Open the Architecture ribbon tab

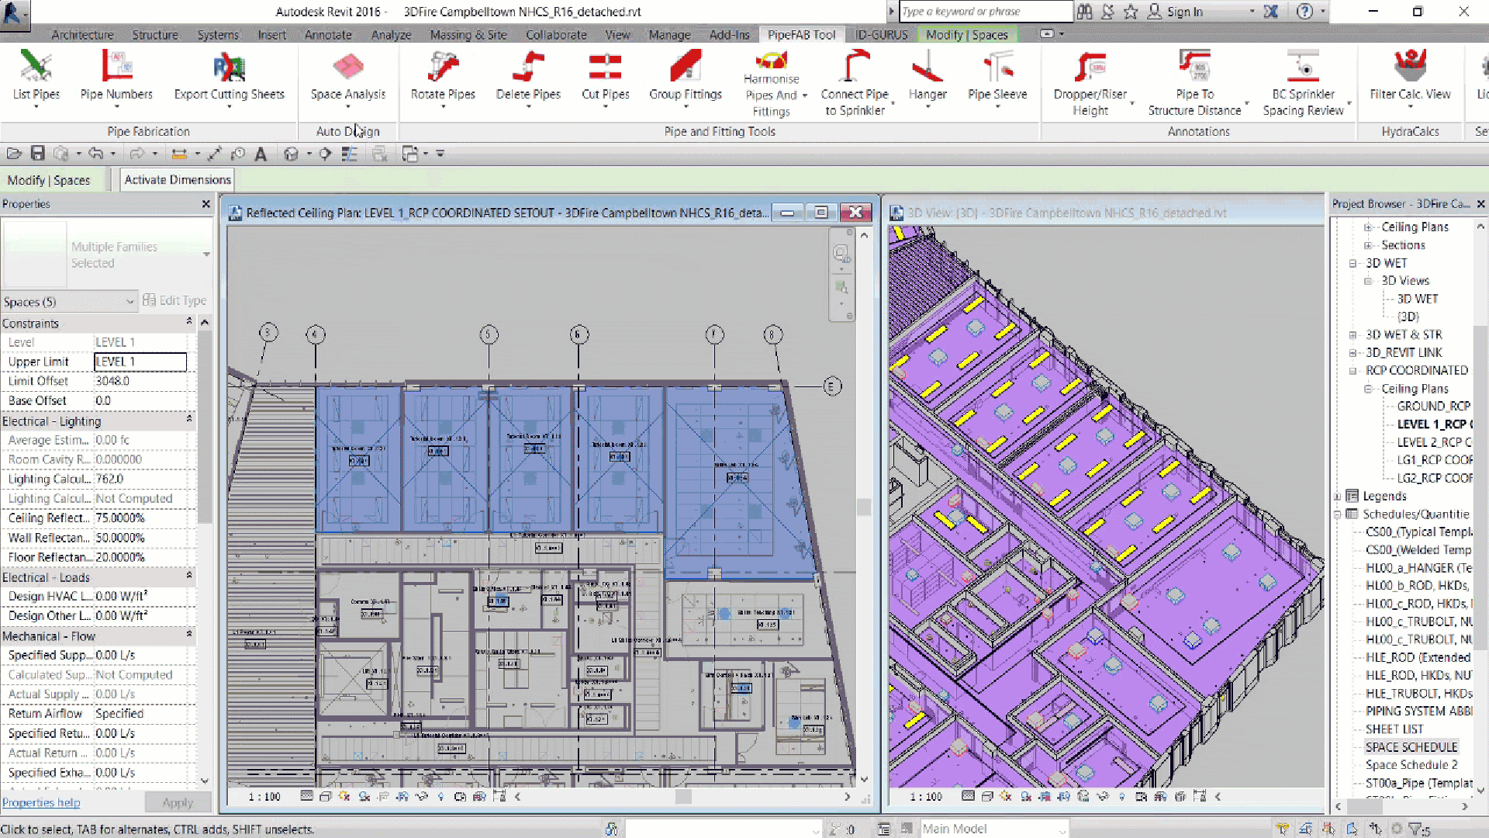coord(82,35)
